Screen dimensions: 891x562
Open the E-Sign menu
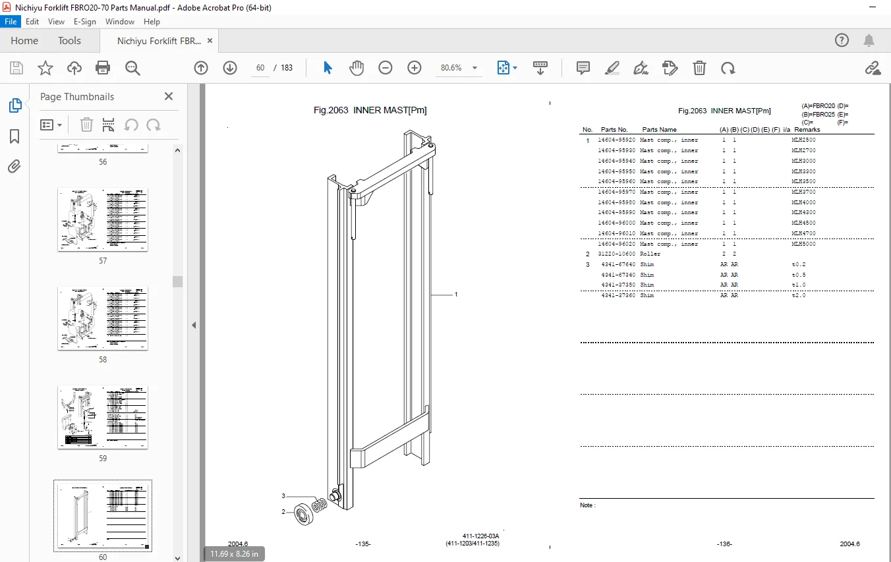85,22
